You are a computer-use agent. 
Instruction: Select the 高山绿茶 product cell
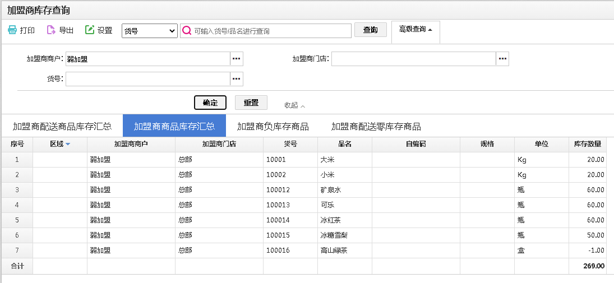tap(345, 250)
